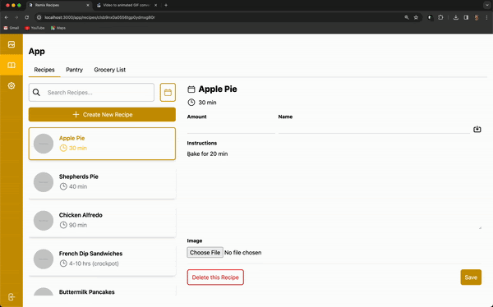
Task: Click the zoom magnifier in address bar
Action: (407, 17)
